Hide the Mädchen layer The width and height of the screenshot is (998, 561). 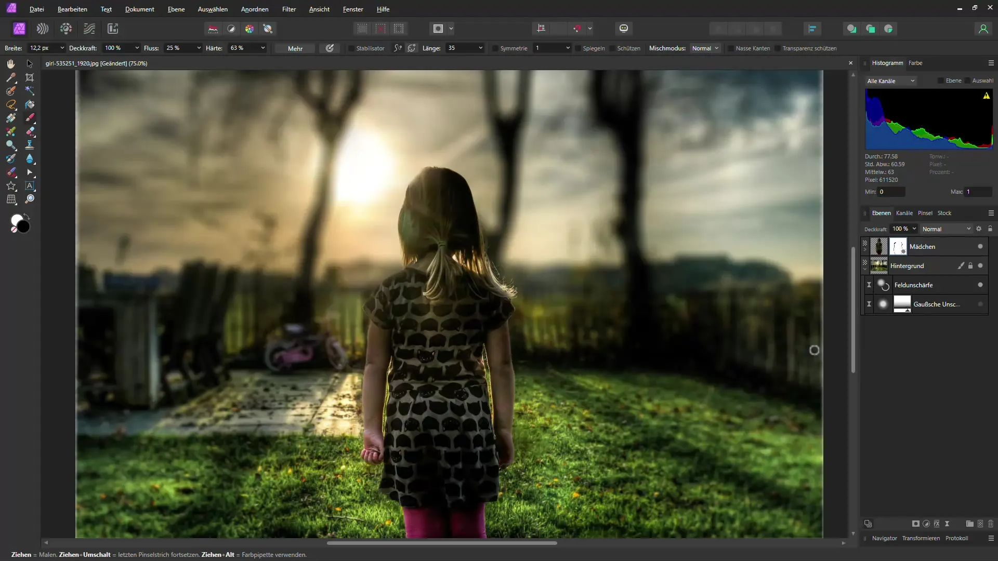point(980,246)
